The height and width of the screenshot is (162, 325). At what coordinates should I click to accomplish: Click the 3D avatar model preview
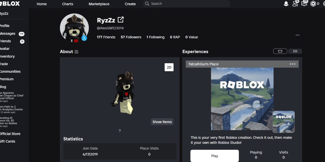click(x=124, y=93)
